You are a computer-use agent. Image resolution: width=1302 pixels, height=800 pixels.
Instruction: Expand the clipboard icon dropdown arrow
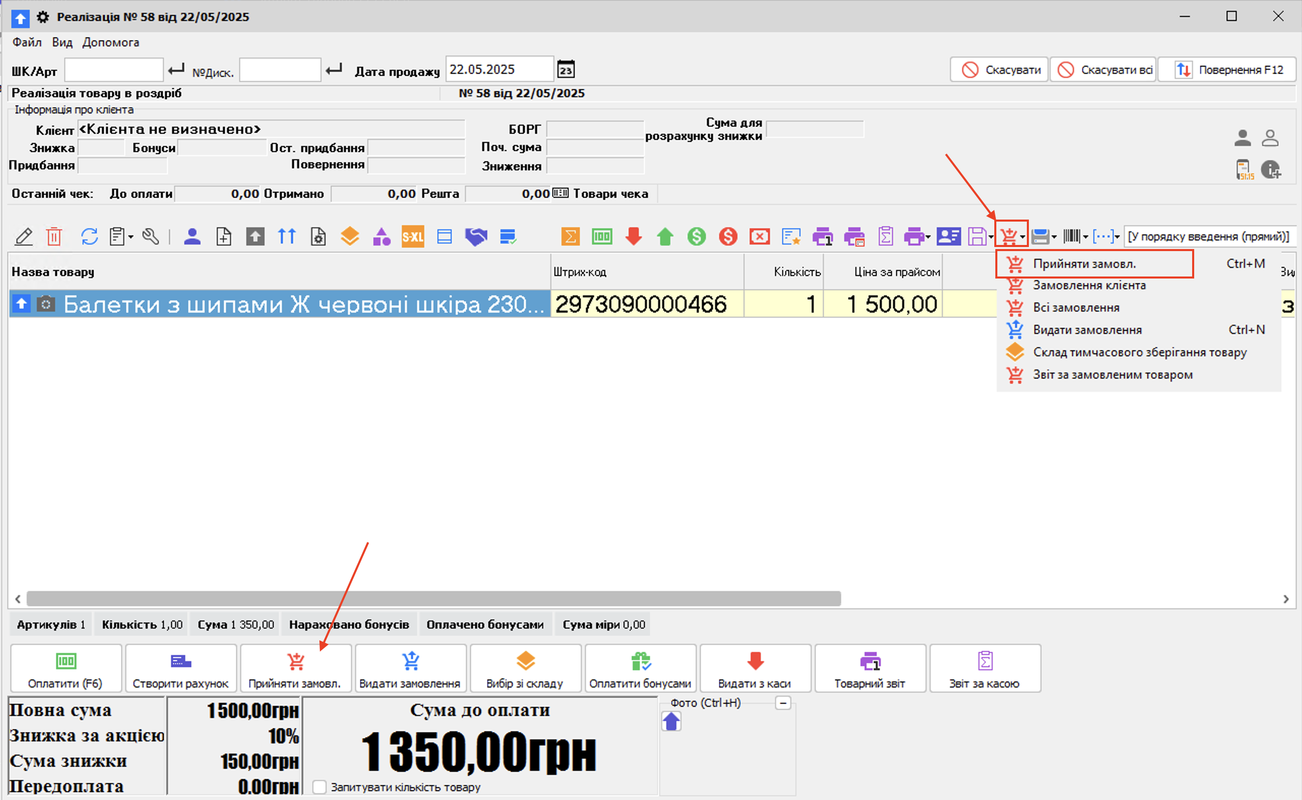(131, 237)
